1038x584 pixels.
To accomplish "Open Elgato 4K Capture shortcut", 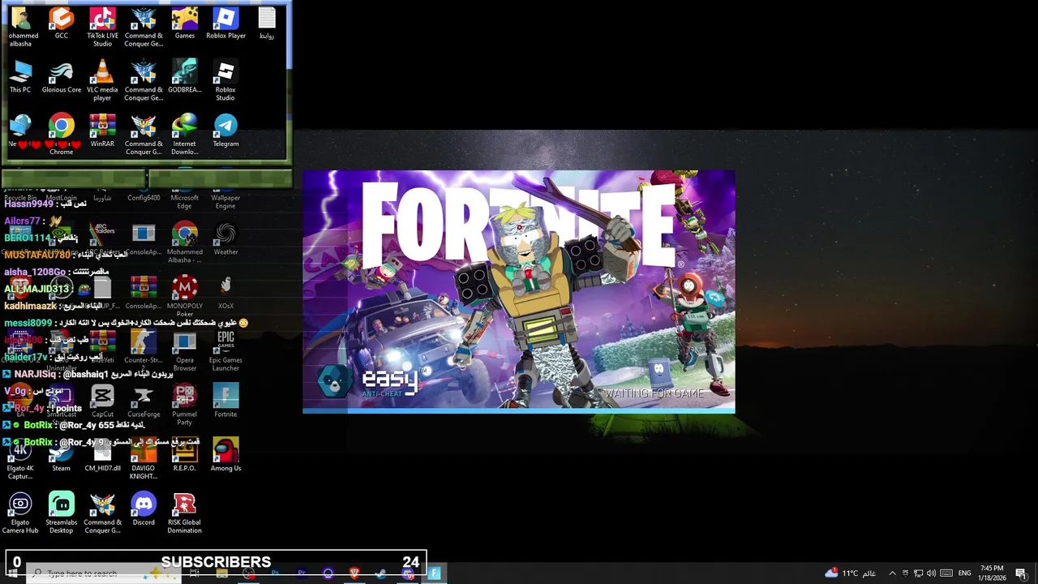I will pyautogui.click(x=20, y=460).
